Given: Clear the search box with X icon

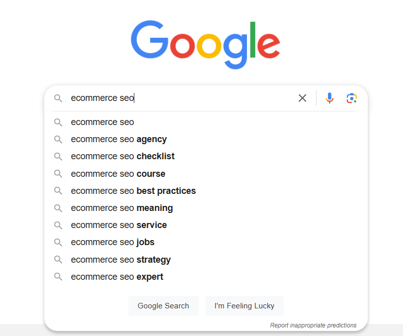Looking at the screenshot, I should (x=302, y=98).
